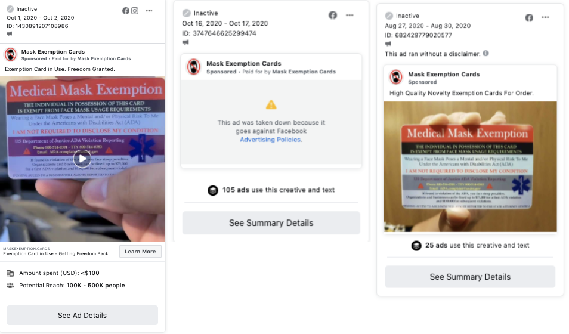The height and width of the screenshot is (334, 569).
Task: Open See Summary Details for 105 ads
Action: [271, 223]
